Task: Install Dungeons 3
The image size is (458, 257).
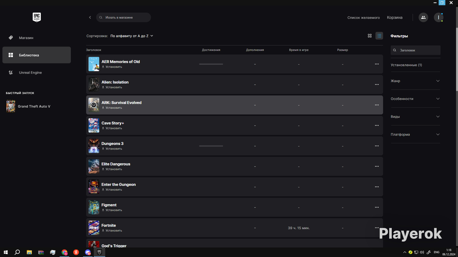Action: click(112, 149)
